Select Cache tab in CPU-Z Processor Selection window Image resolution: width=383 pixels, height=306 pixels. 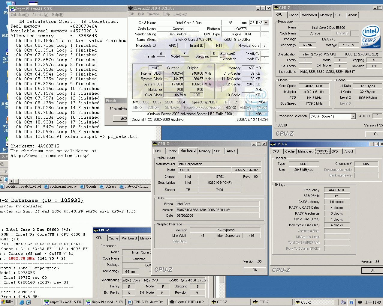[x=294, y=15]
